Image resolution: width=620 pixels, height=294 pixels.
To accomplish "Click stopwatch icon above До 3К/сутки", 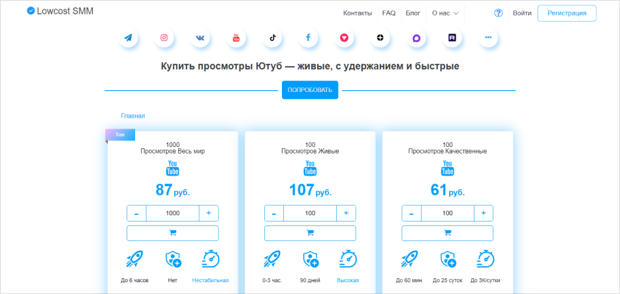I will [x=486, y=259].
